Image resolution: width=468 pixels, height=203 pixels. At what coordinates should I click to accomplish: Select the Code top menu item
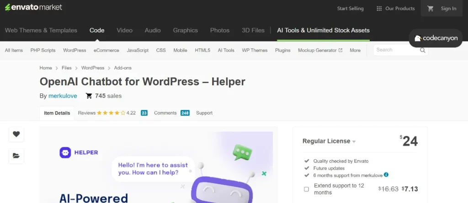[x=97, y=31]
